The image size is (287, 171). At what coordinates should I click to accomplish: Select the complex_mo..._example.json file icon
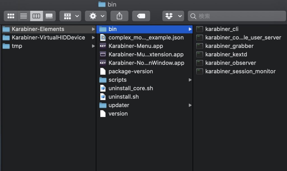pos(103,37)
